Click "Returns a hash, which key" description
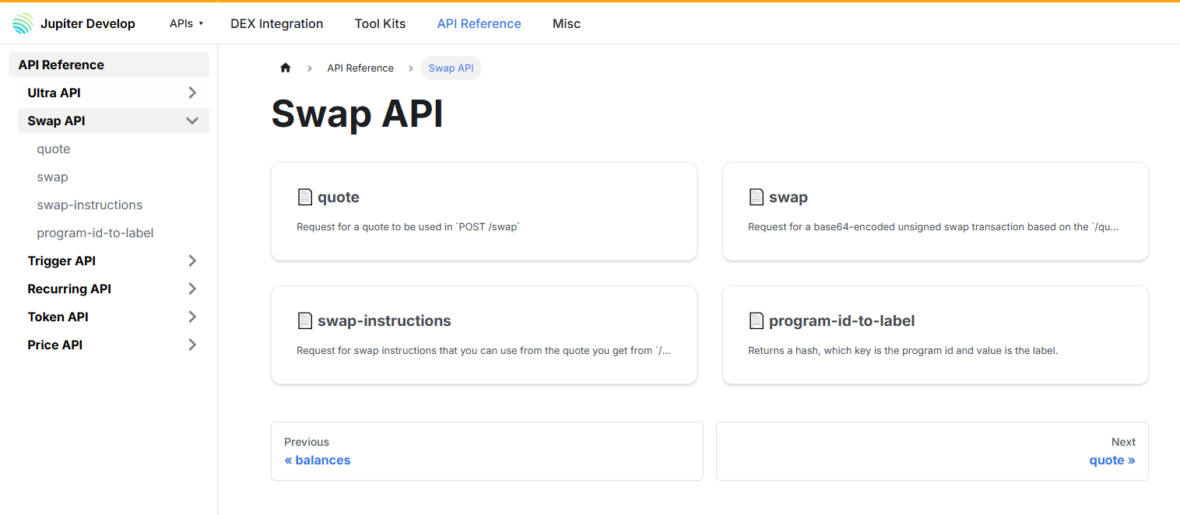The width and height of the screenshot is (1180, 515). tap(903, 351)
